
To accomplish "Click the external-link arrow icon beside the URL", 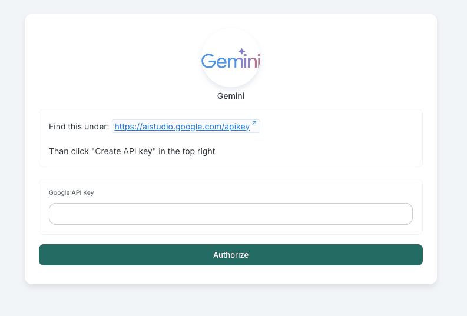I will [x=254, y=124].
